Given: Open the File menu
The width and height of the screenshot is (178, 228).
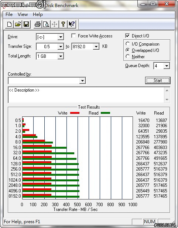Looking at the screenshot, I should (x=9, y=14).
